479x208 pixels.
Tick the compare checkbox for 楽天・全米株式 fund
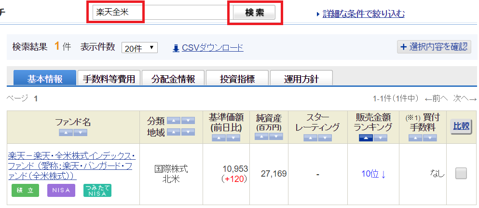coord(461,173)
